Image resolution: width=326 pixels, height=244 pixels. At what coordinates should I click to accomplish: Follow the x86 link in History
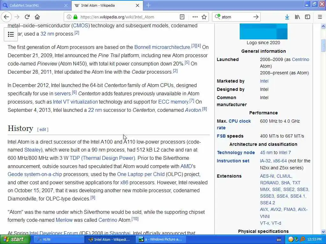coord(124,183)
